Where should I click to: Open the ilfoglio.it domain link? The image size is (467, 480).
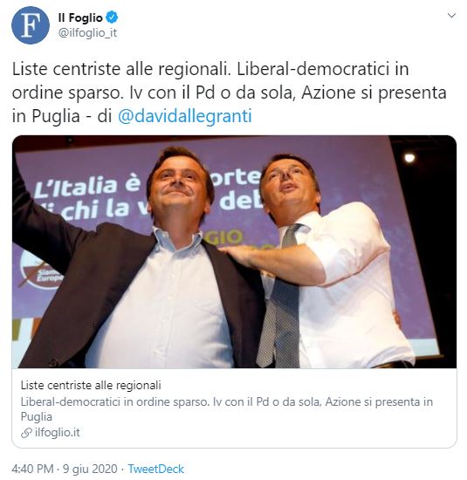pyautogui.click(x=58, y=433)
